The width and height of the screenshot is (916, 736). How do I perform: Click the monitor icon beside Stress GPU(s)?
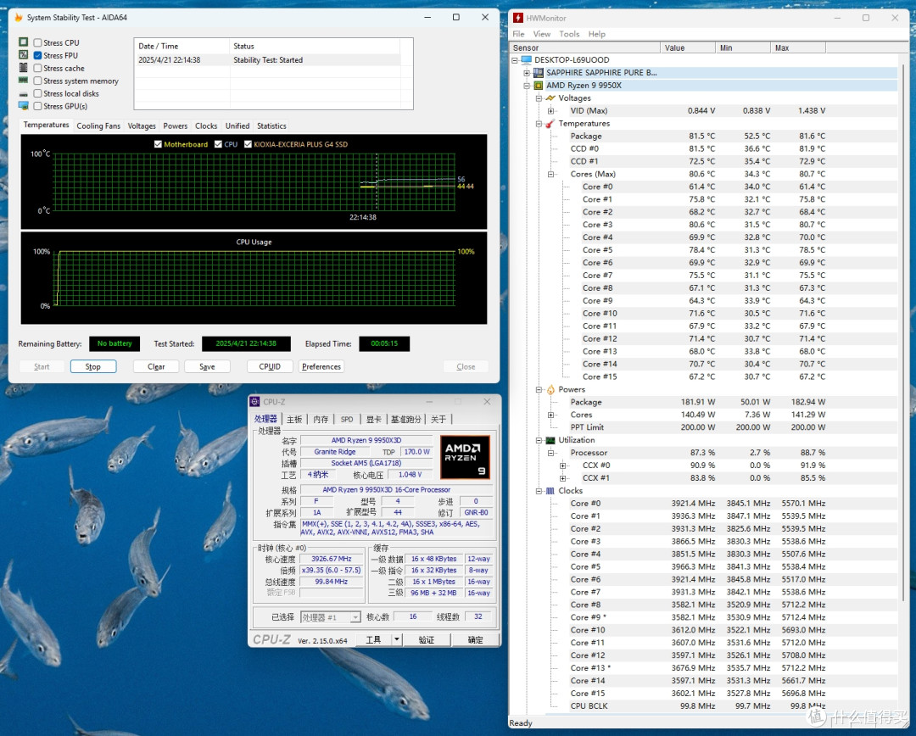(24, 106)
